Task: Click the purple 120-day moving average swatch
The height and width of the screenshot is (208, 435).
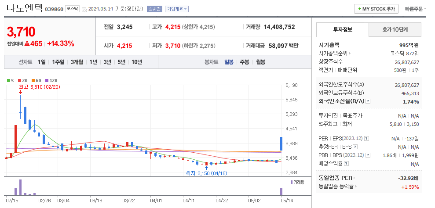Action: coord(47,81)
